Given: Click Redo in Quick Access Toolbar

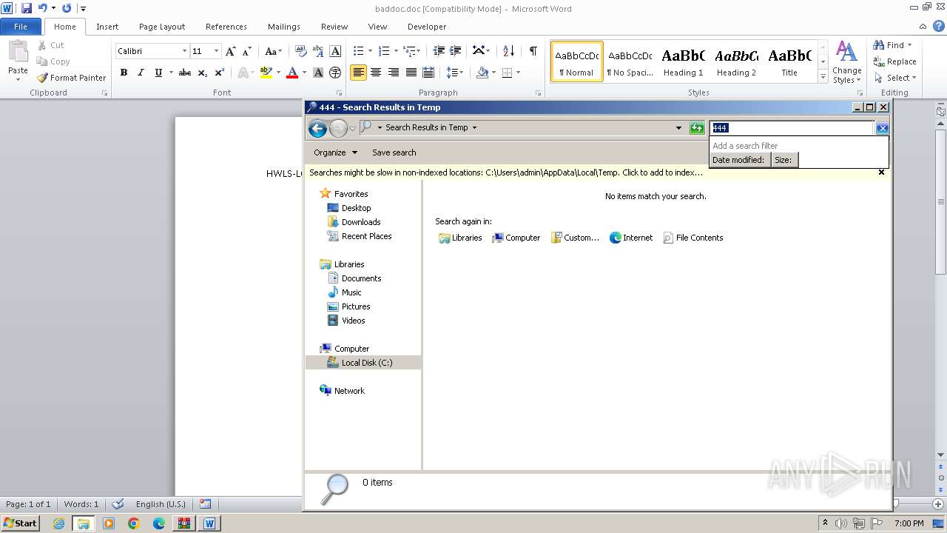Looking at the screenshot, I should point(67,8).
